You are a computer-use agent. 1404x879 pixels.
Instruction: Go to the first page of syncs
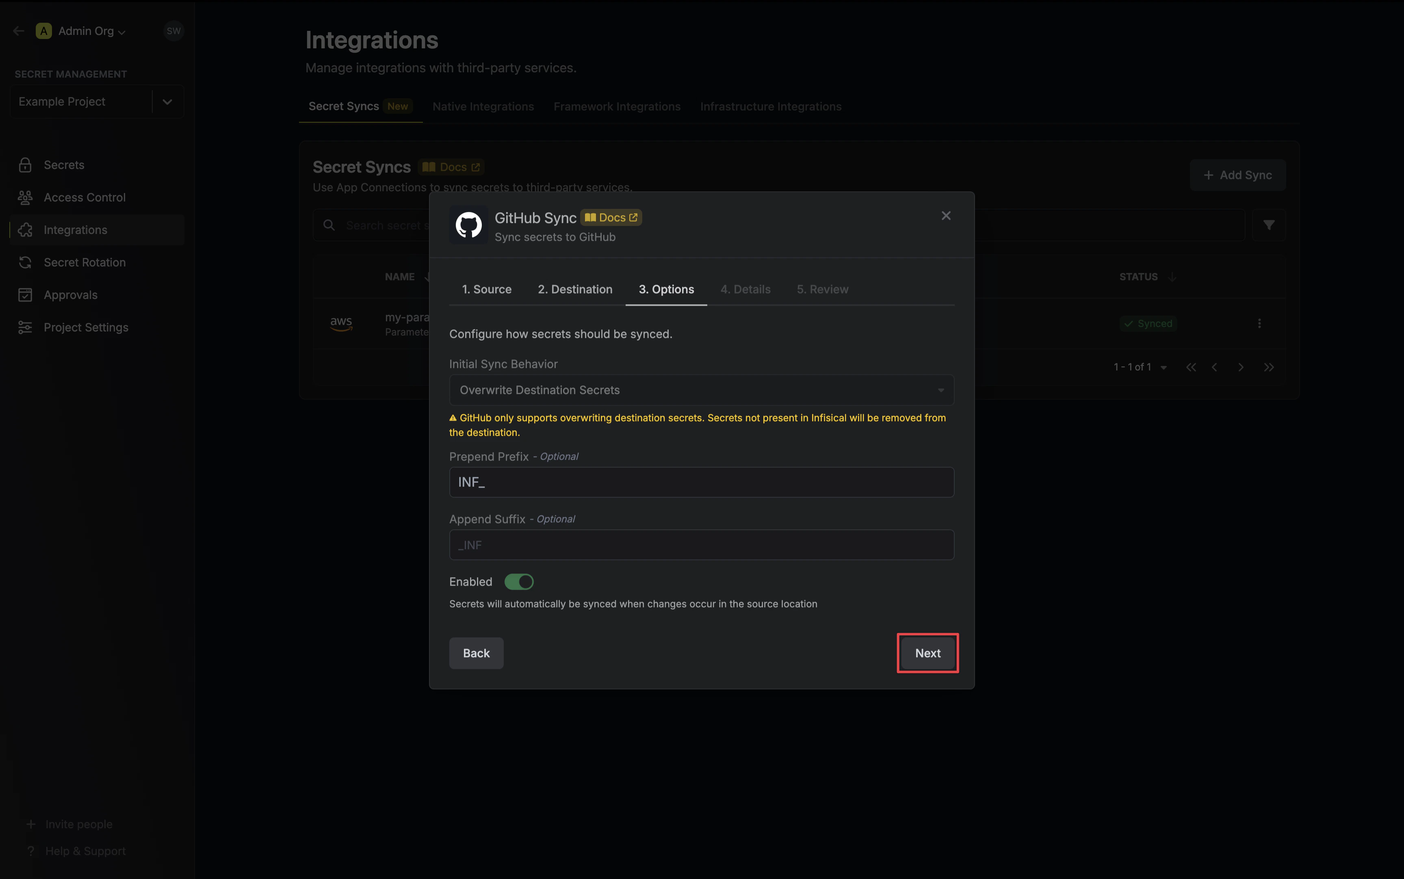1191,368
